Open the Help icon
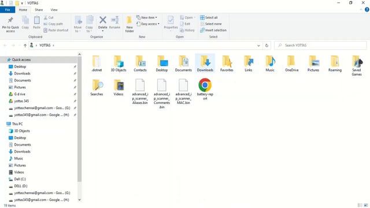Screen dimensions: 370x208 coord(367,10)
